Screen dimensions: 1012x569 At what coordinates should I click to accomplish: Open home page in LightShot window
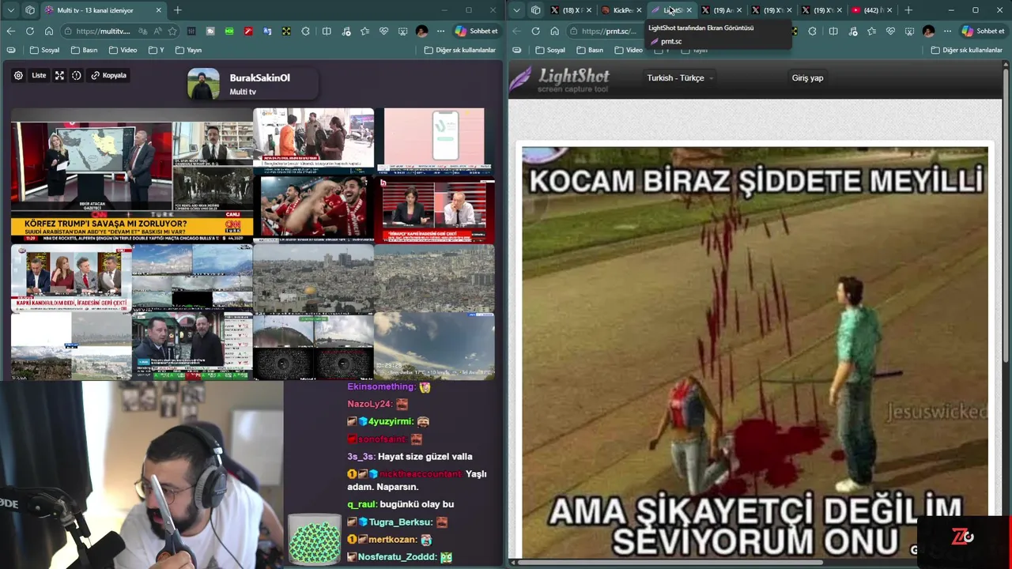coord(554,31)
